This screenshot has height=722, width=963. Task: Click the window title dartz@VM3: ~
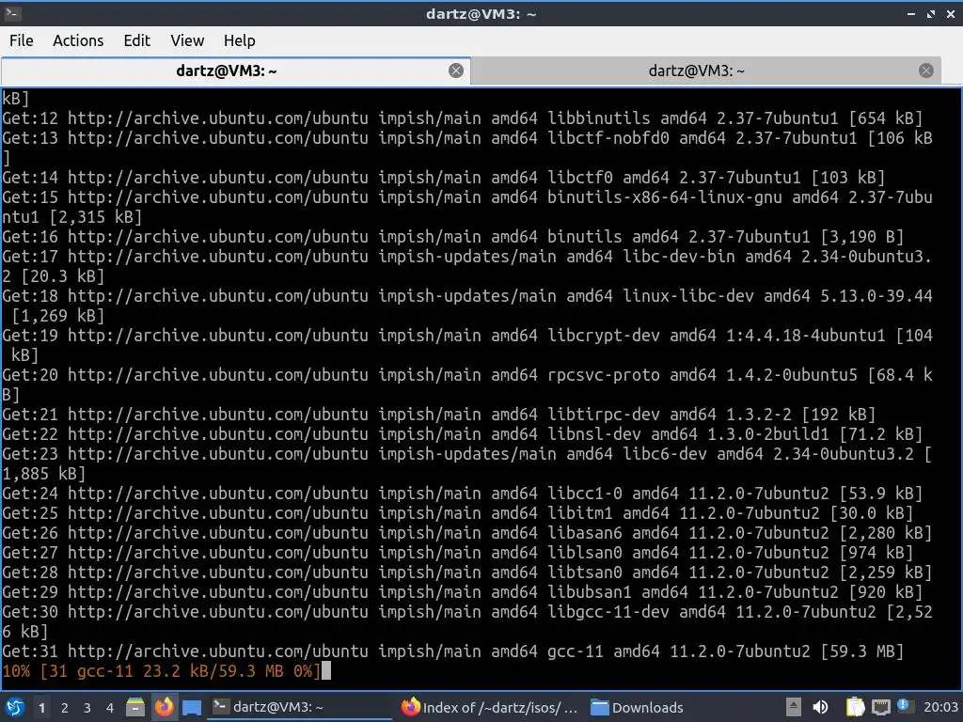coord(481,13)
